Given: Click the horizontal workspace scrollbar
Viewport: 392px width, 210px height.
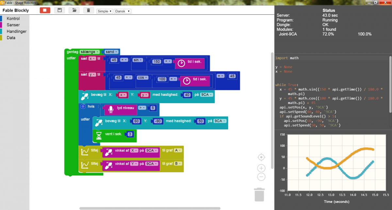Looking at the screenshot, I should click(150, 208).
